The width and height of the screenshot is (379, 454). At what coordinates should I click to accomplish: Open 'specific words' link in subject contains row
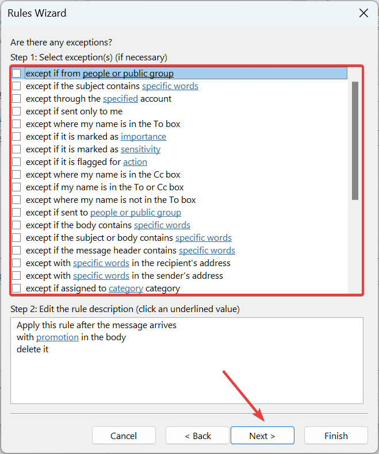click(x=170, y=86)
